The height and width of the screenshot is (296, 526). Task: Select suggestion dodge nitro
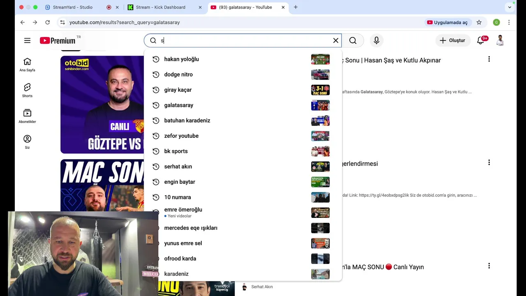[x=243, y=74]
